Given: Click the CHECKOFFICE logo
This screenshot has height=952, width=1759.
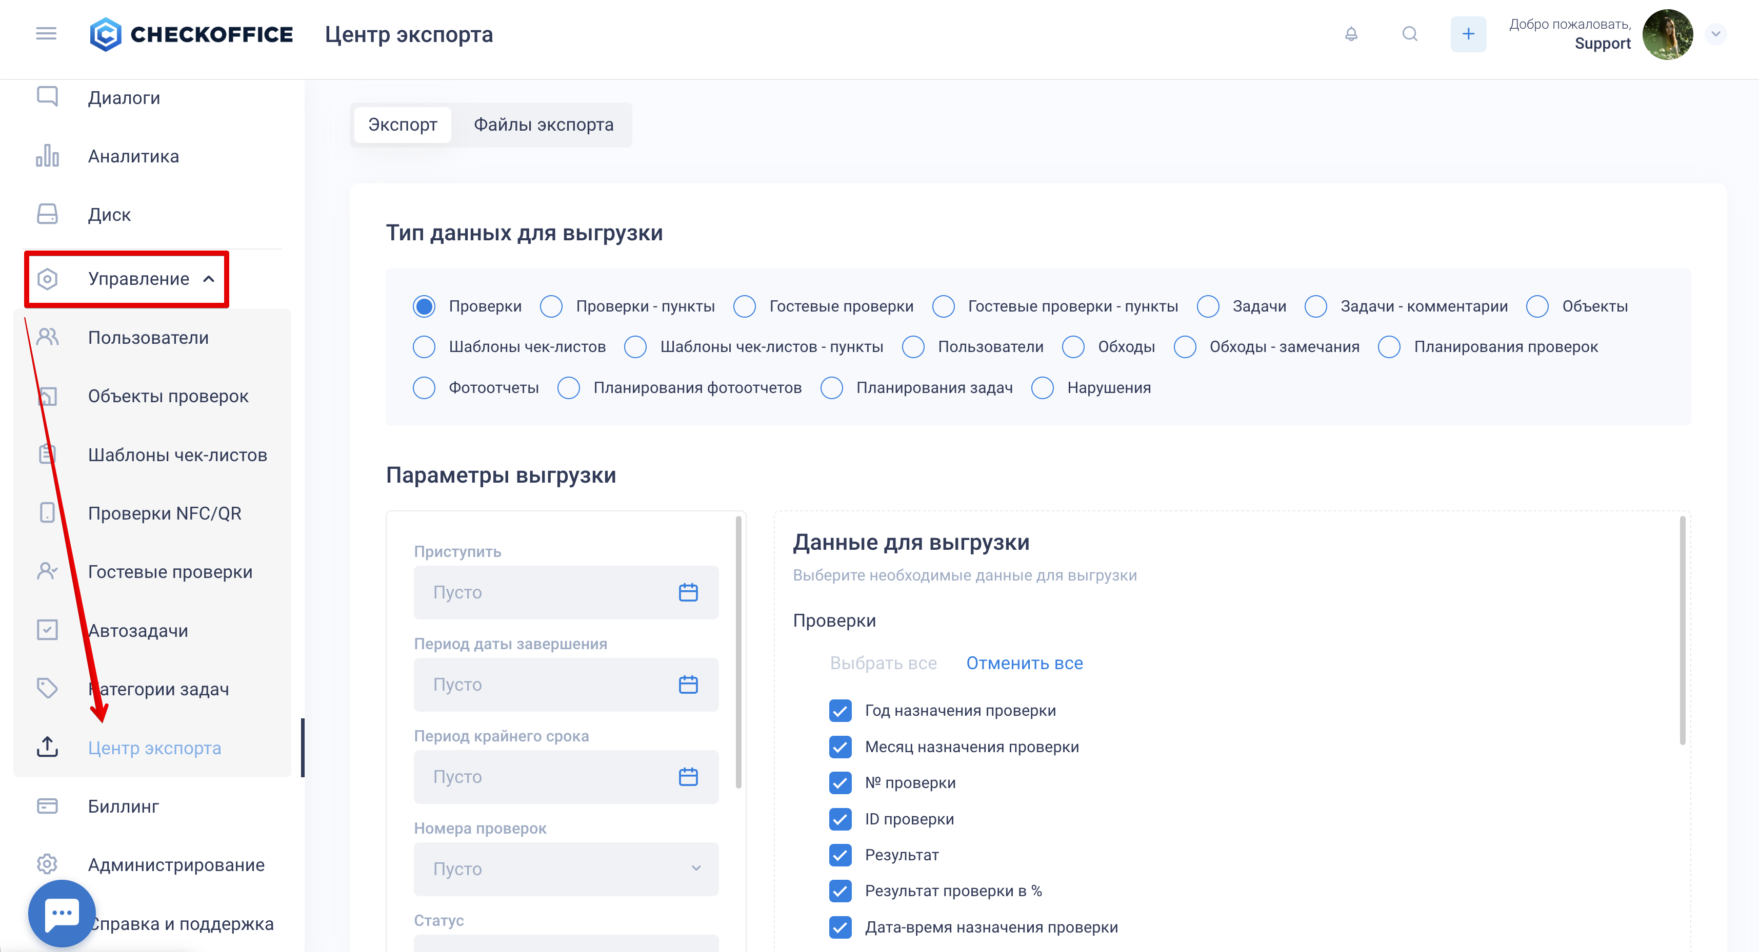Looking at the screenshot, I should click(x=191, y=33).
